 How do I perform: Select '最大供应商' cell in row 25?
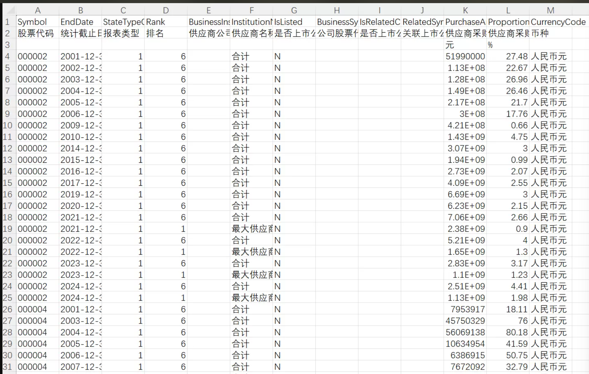(251, 298)
